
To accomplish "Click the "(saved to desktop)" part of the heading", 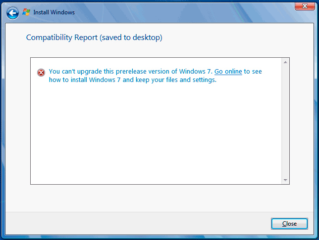I will pyautogui.click(x=131, y=38).
